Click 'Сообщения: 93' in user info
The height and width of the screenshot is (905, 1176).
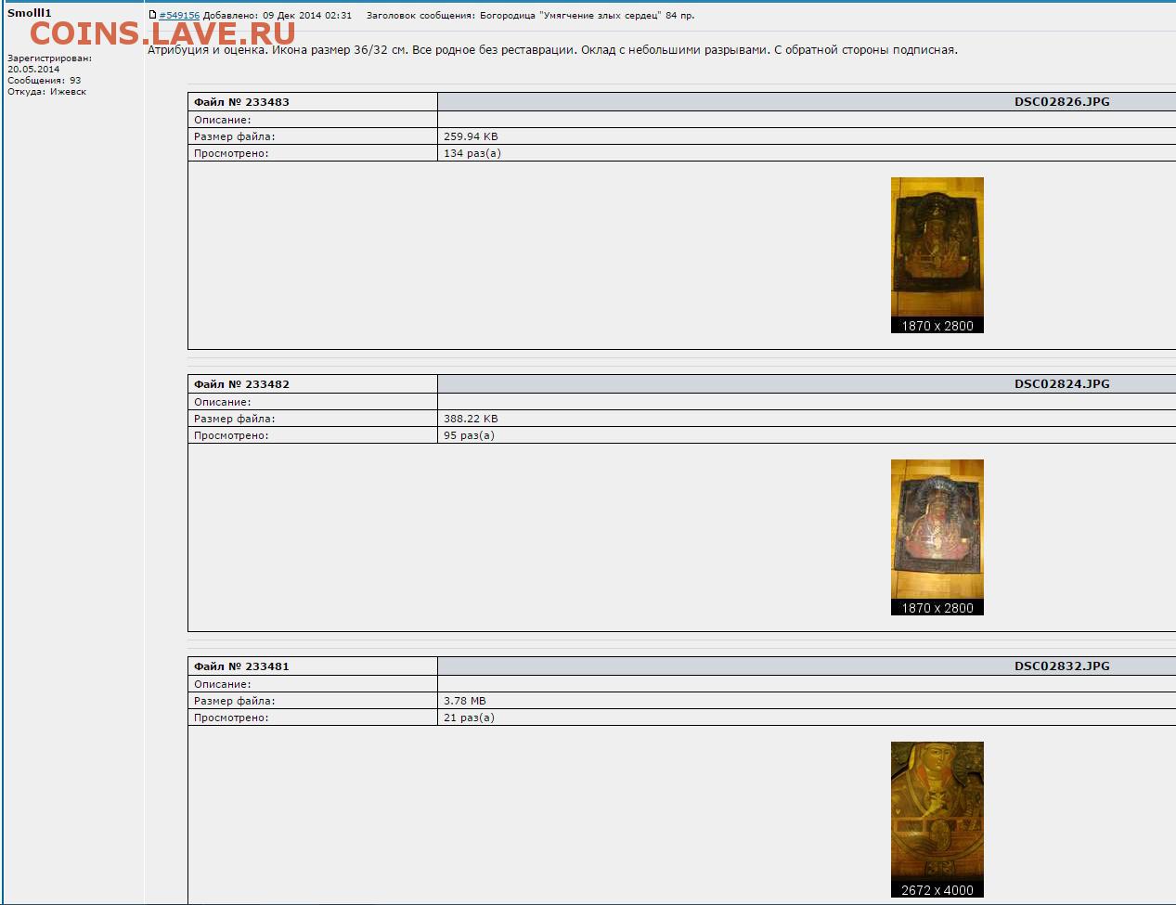(45, 81)
